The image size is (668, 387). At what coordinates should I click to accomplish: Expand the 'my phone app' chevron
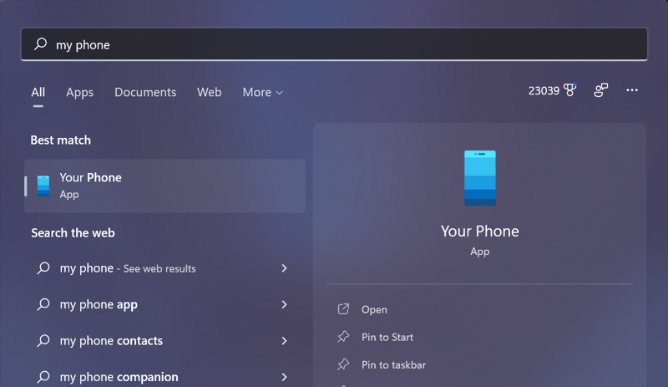[284, 304]
